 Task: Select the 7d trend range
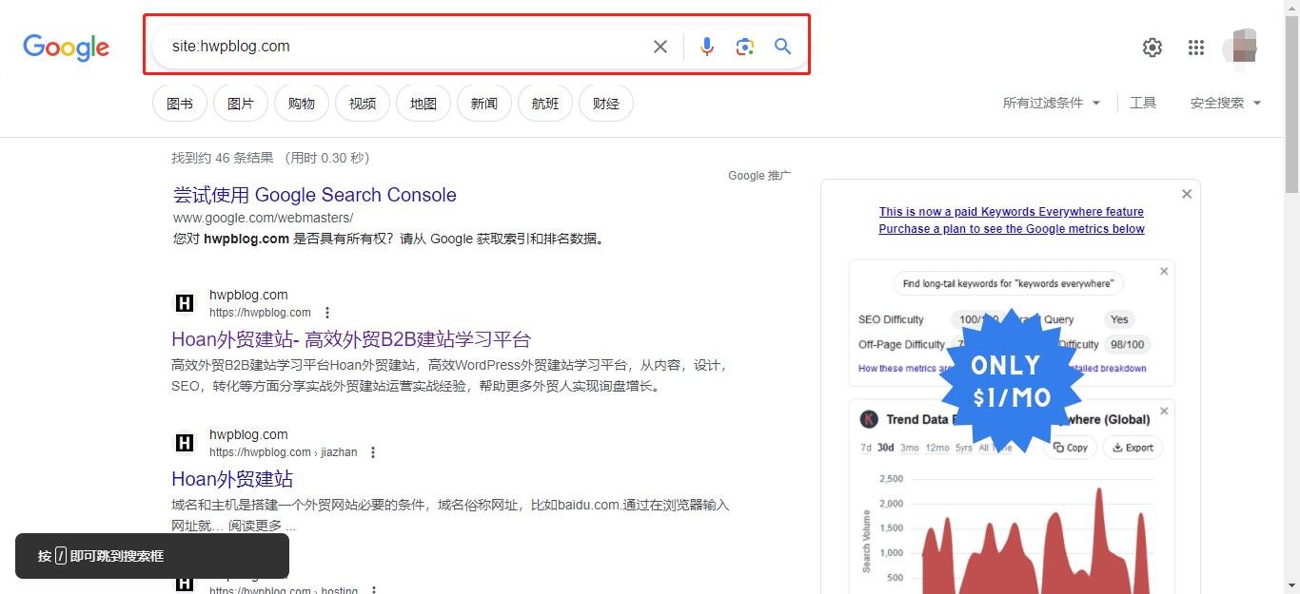coord(866,448)
